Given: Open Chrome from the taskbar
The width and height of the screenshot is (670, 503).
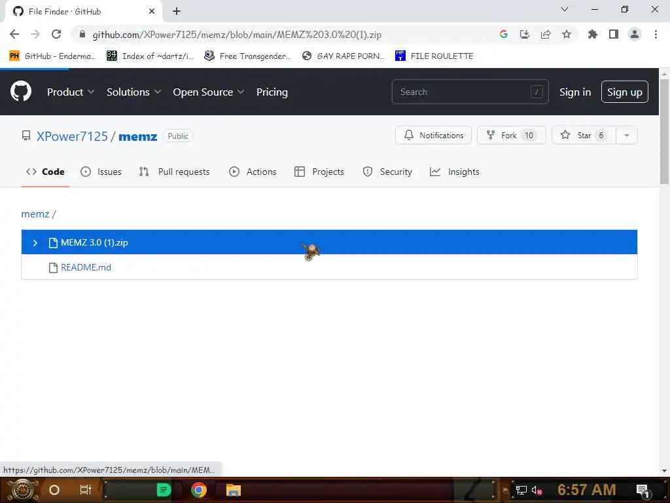Looking at the screenshot, I should [199, 490].
